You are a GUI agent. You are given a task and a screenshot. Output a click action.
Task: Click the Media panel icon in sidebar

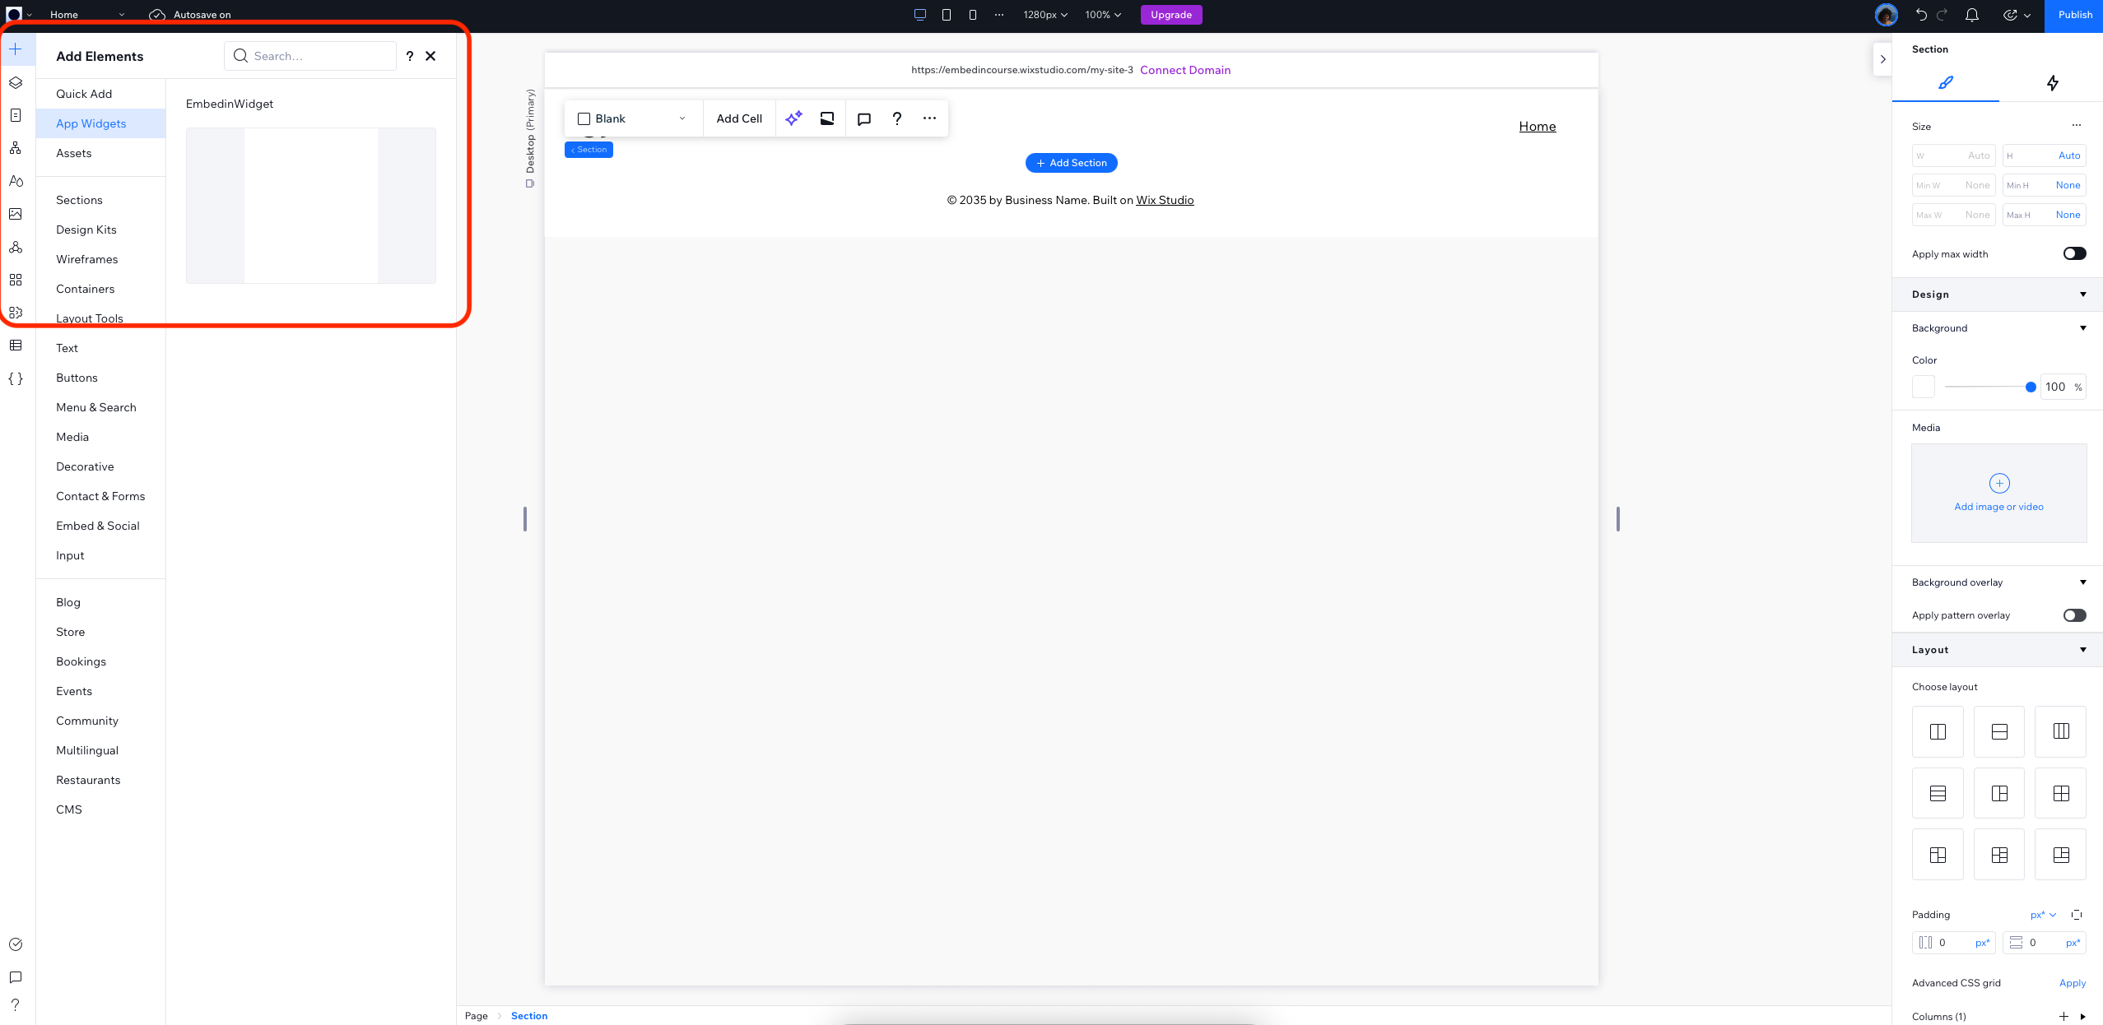tap(16, 214)
